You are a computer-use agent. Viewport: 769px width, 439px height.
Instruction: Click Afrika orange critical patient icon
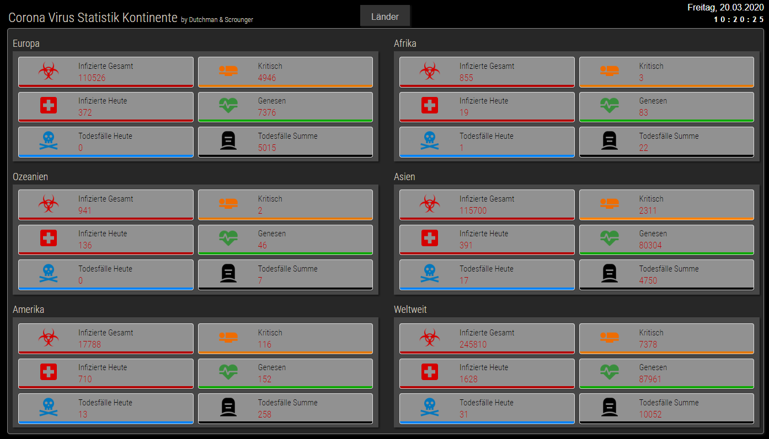[610, 71]
